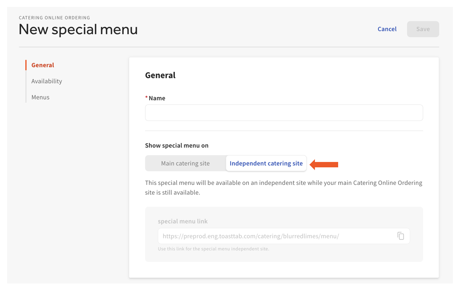This screenshot has height=290, width=460.
Task: Open the Menus section in the left navigation
Action: point(40,98)
